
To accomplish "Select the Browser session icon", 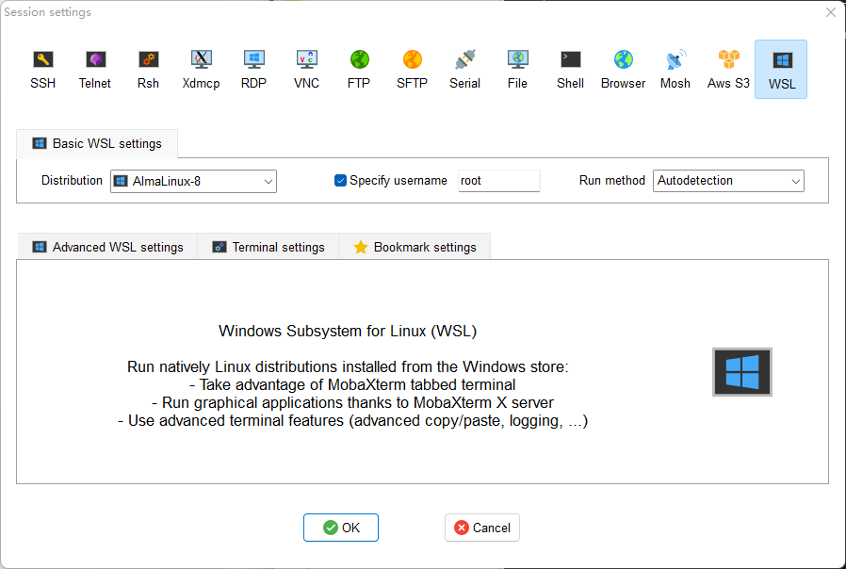I will coord(623,69).
